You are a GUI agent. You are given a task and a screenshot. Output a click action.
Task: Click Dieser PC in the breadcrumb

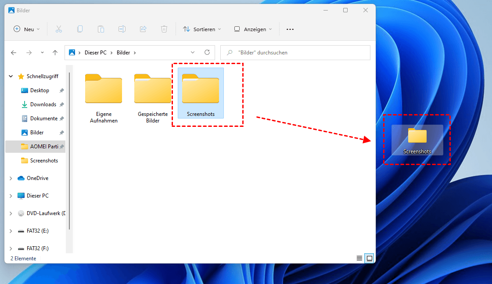[x=96, y=53]
